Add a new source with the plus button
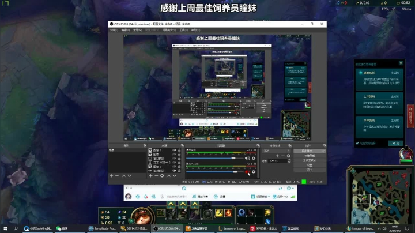 pyautogui.click(x=150, y=176)
